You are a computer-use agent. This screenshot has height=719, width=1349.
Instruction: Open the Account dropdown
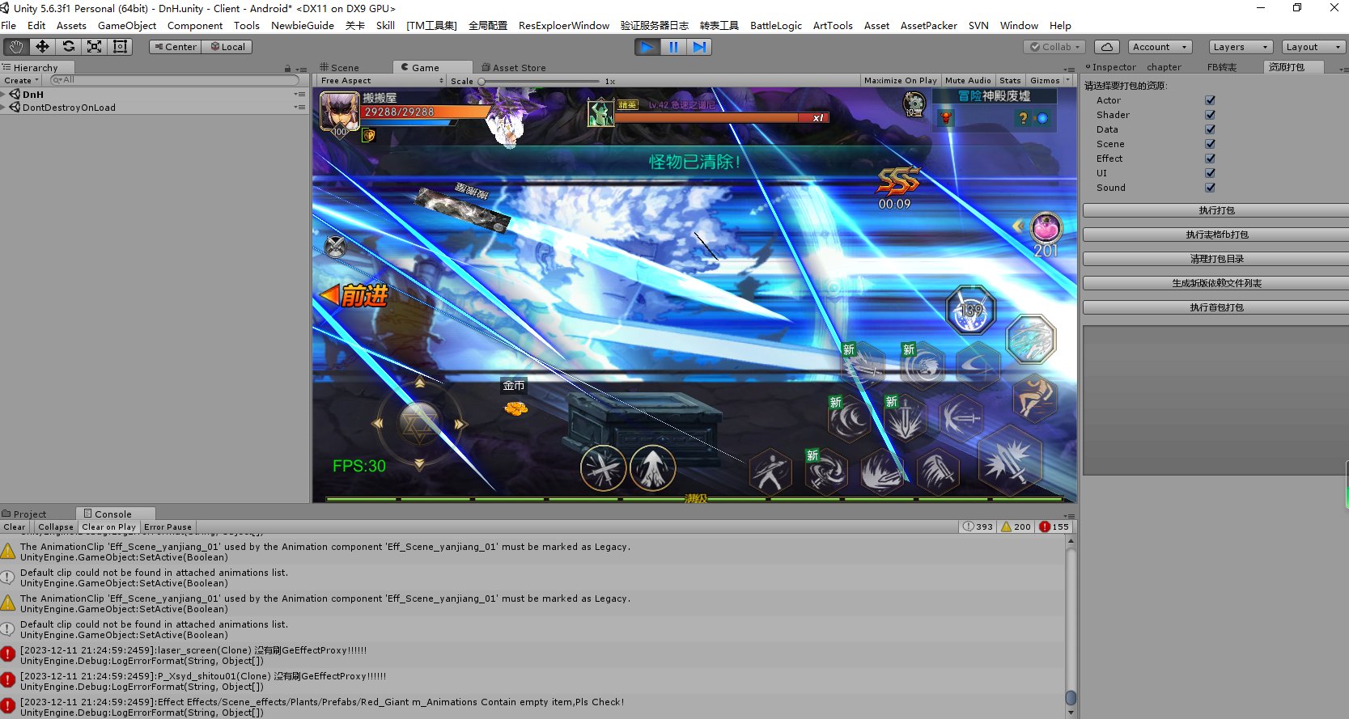(1159, 47)
